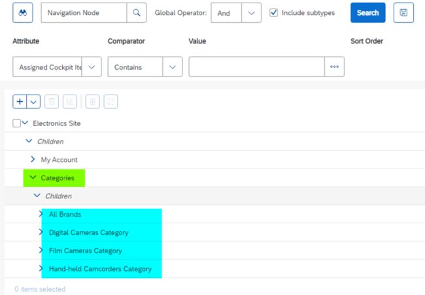Click the Navigation Node type field
This screenshot has height=295, width=425.
click(84, 12)
